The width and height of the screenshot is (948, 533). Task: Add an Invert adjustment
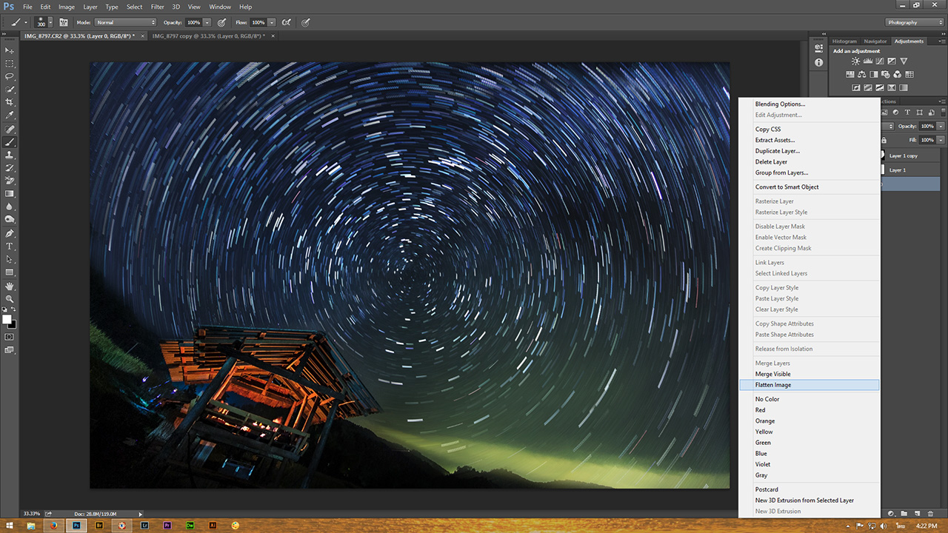pyautogui.click(x=855, y=87)
